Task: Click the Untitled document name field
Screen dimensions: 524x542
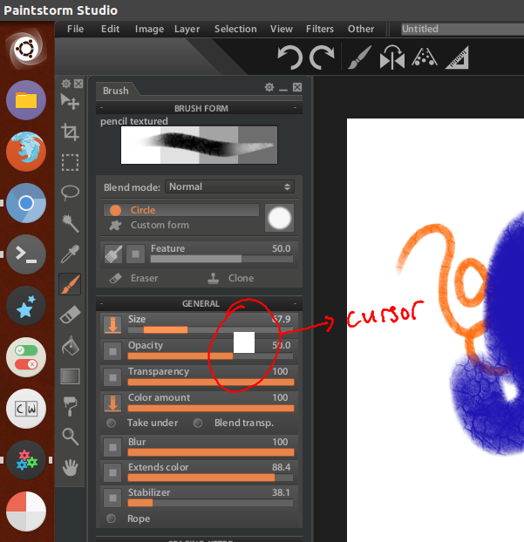Action: 462,29
